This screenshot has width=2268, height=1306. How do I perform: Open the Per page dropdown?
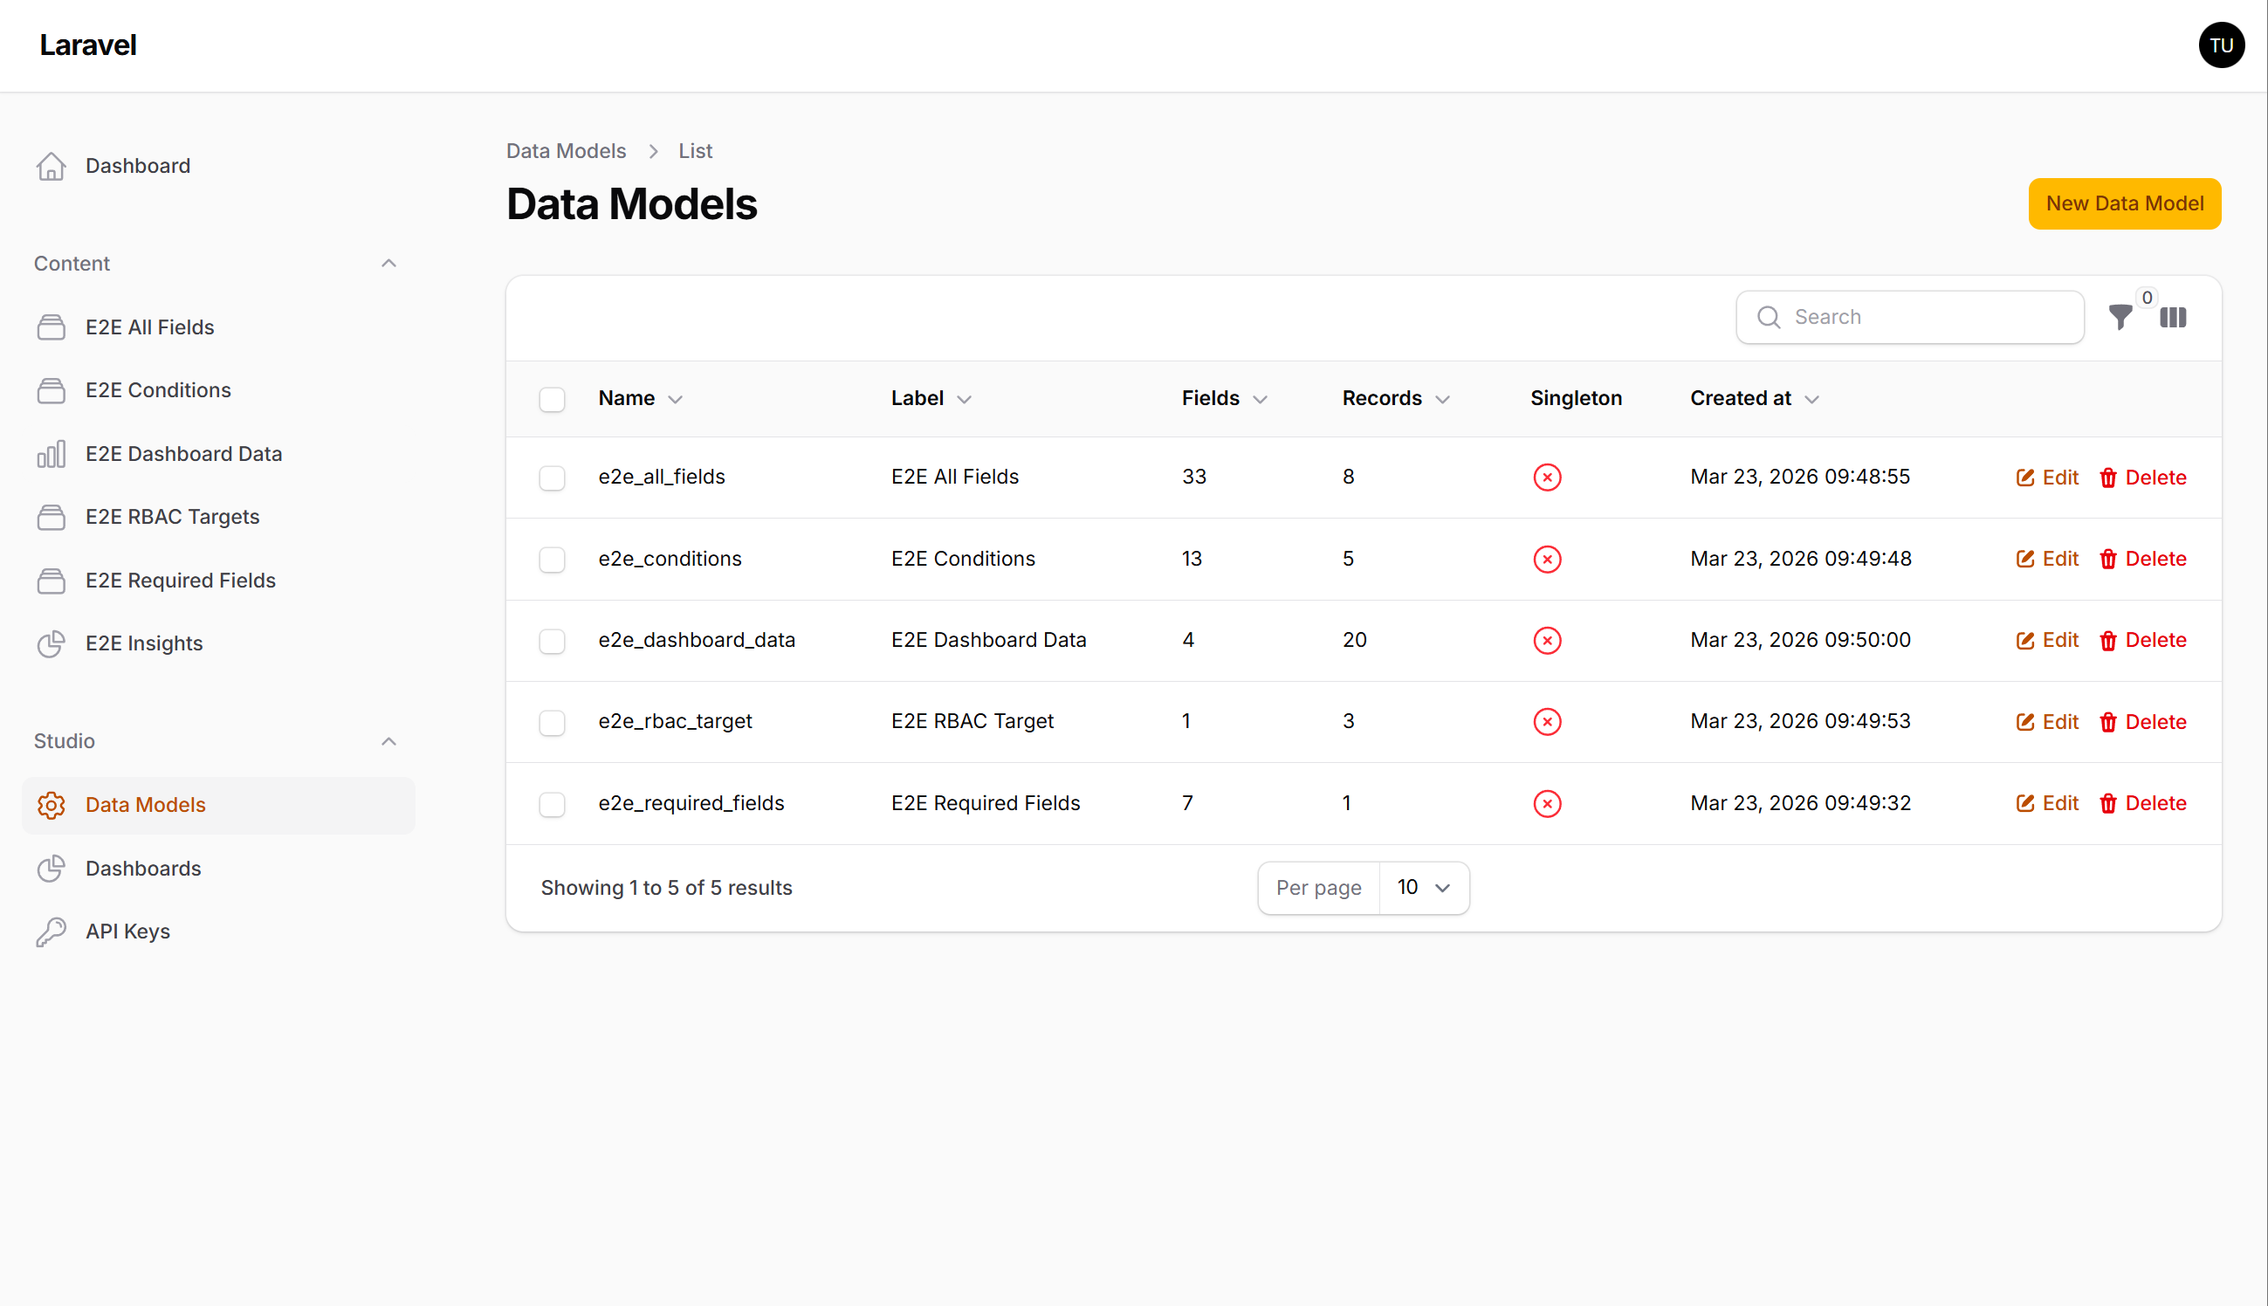coord(1423,888)
